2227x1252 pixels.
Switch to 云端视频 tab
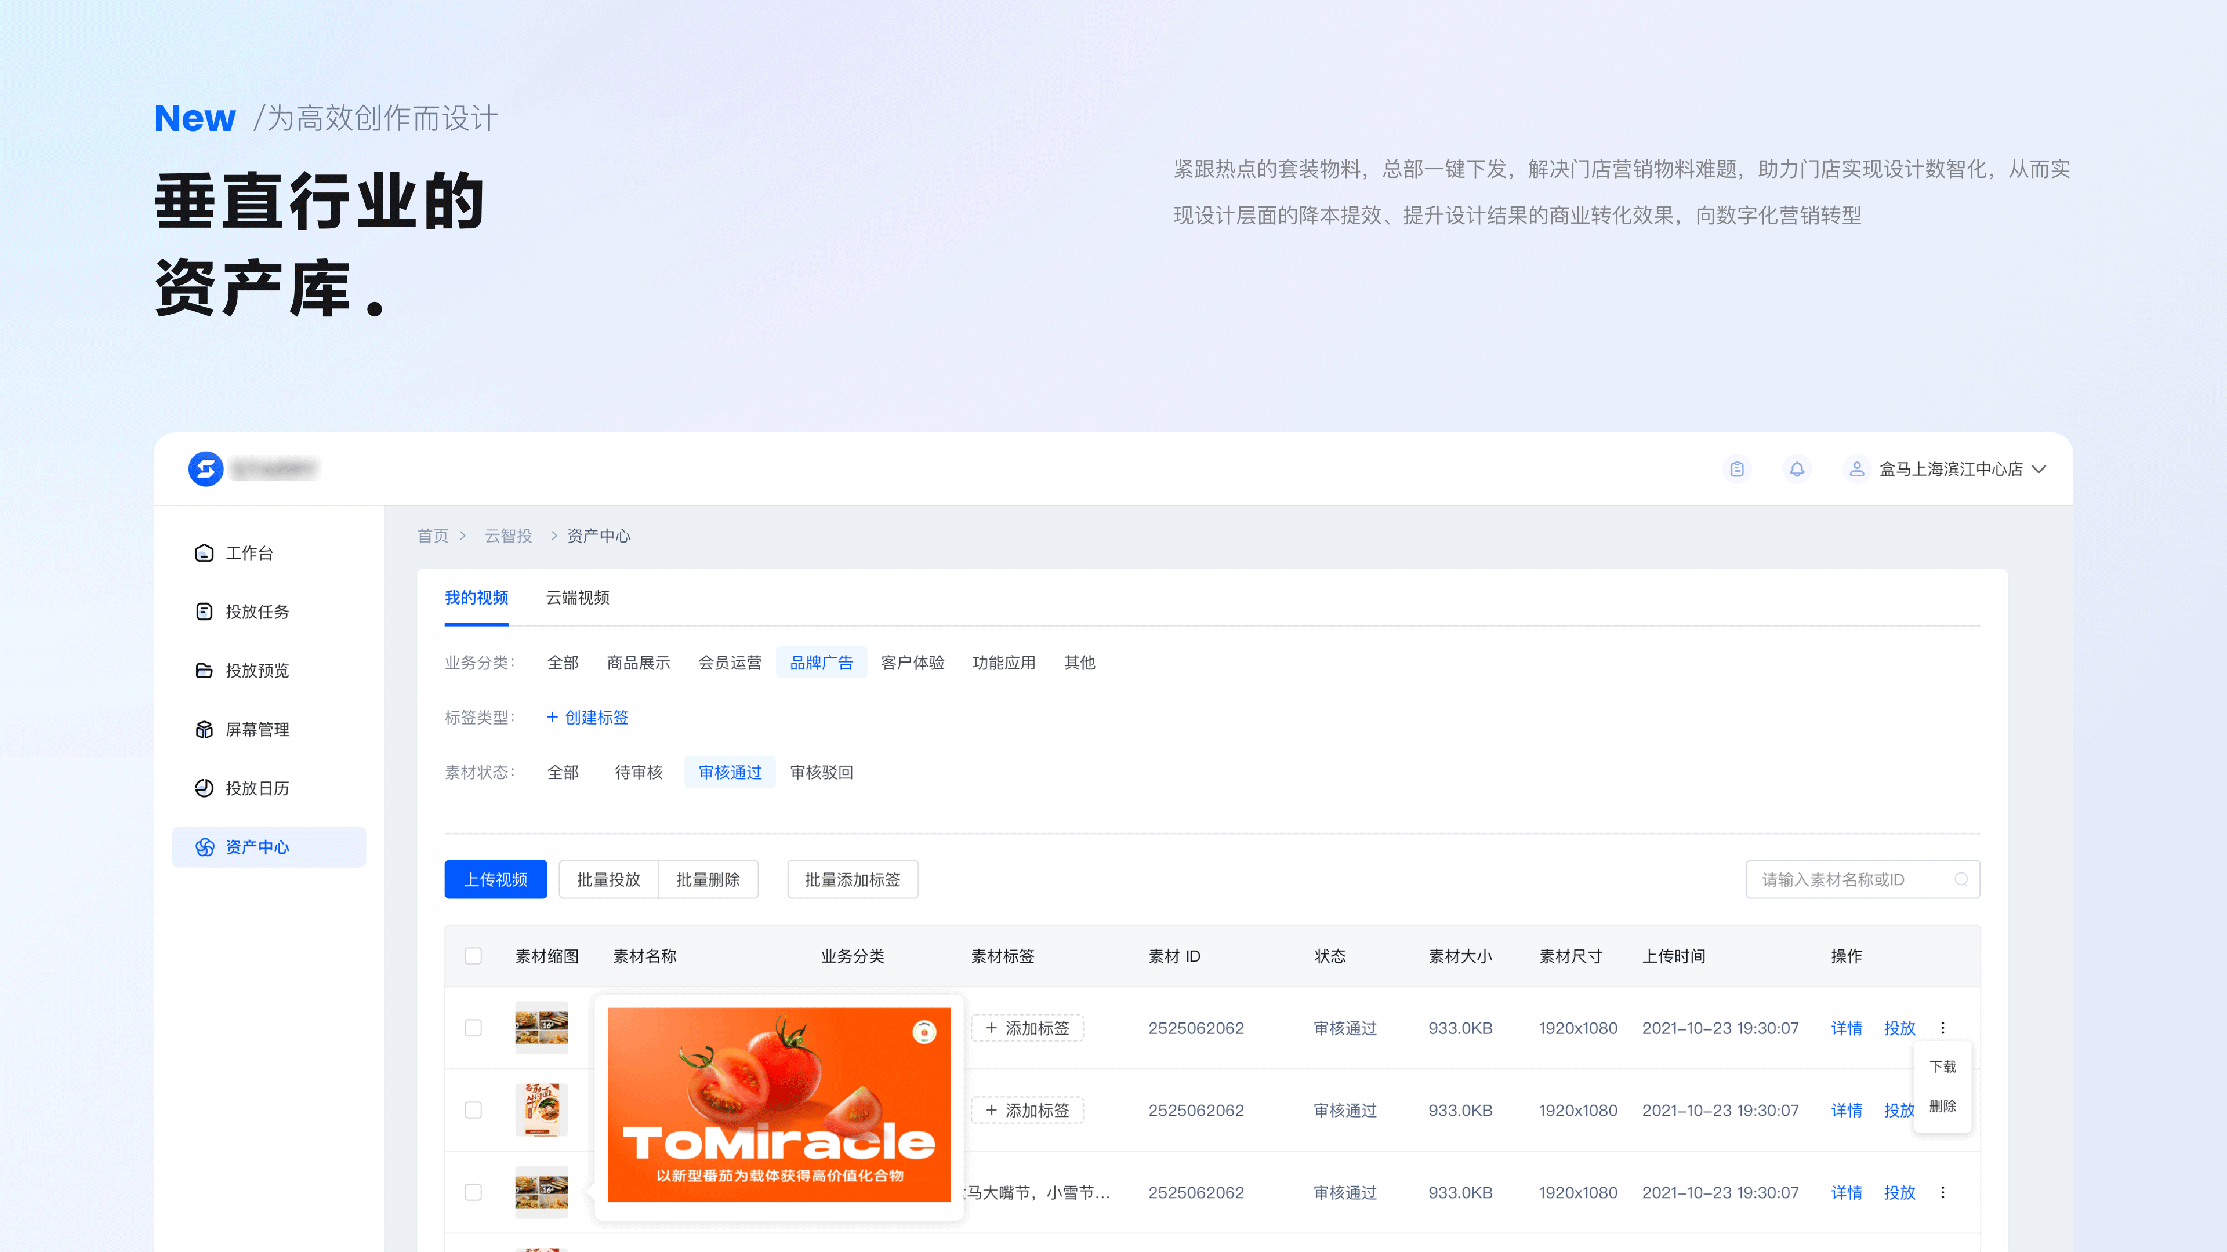pos(578,598)
